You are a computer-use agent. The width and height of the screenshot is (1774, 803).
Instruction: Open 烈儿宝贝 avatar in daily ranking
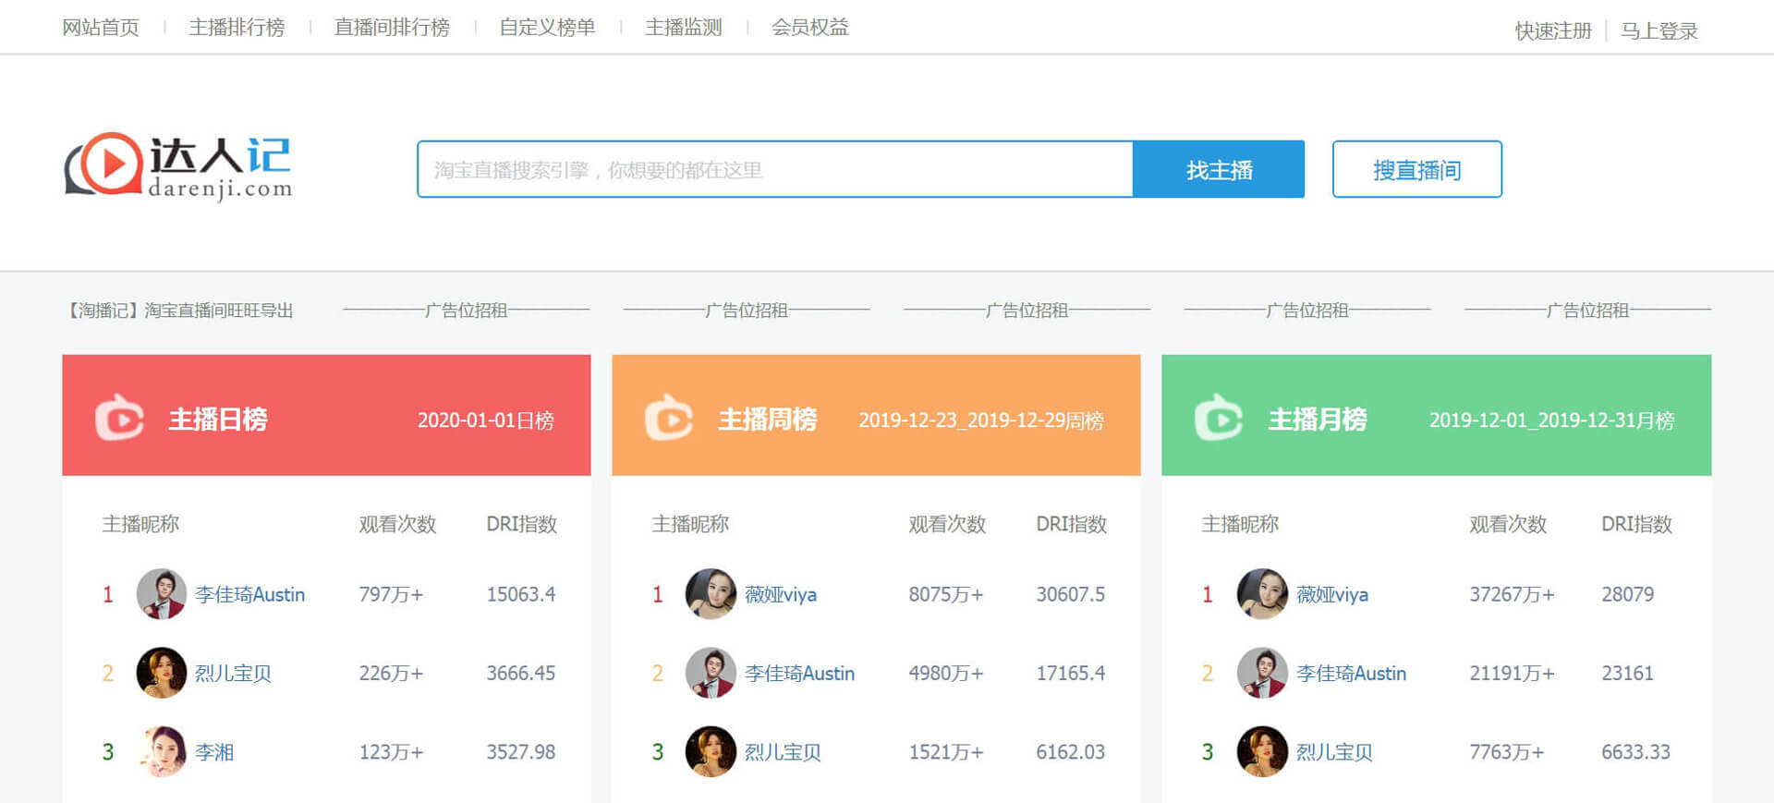pyautogui.click(x=162, y=673)
